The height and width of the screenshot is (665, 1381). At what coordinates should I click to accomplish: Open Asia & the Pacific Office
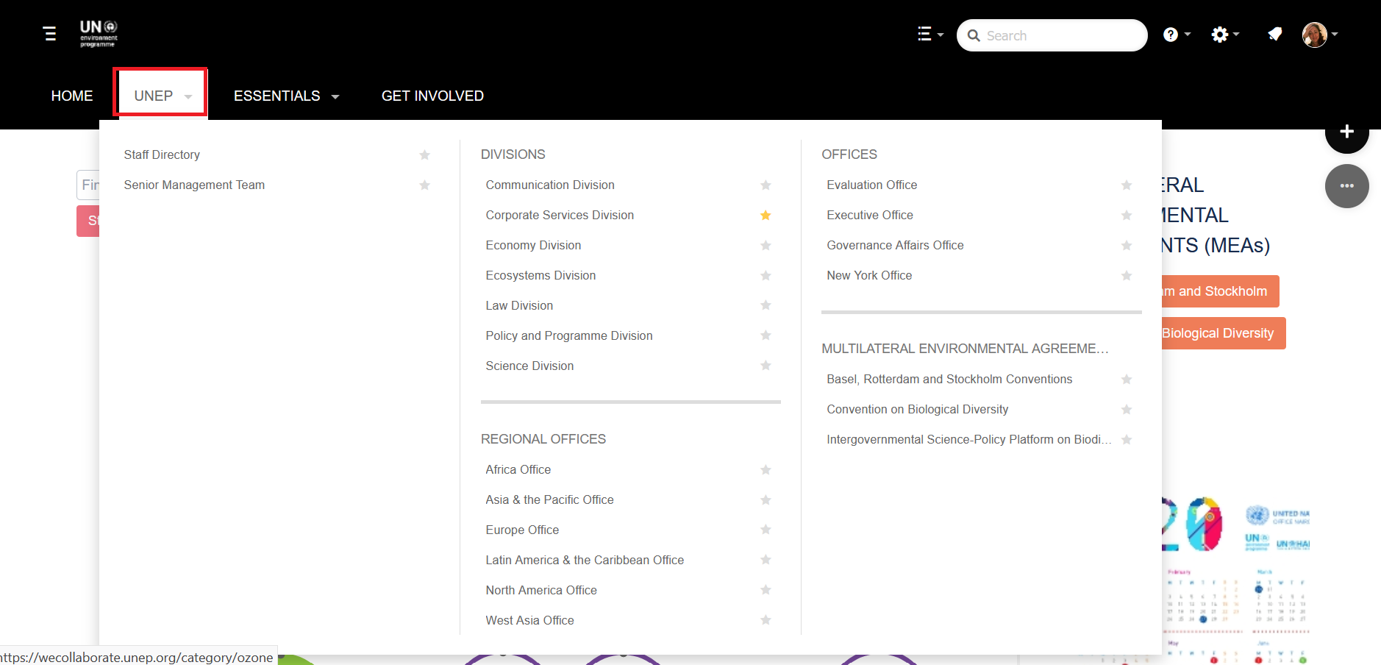[549, 499]
